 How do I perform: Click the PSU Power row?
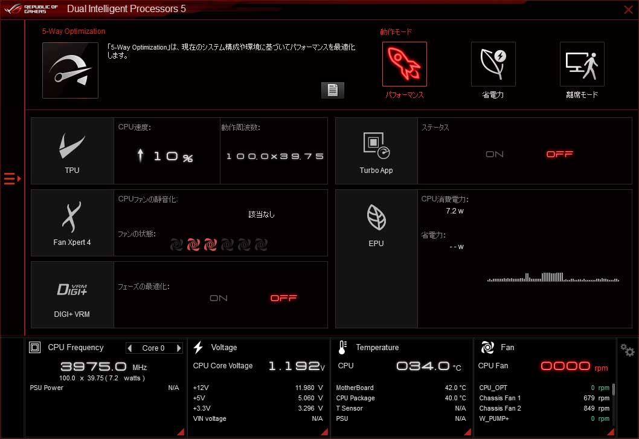point(104,388)
